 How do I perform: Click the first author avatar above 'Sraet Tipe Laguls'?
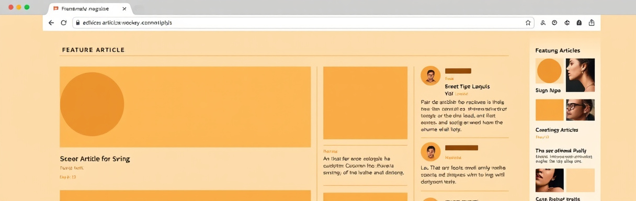point(430,75)
